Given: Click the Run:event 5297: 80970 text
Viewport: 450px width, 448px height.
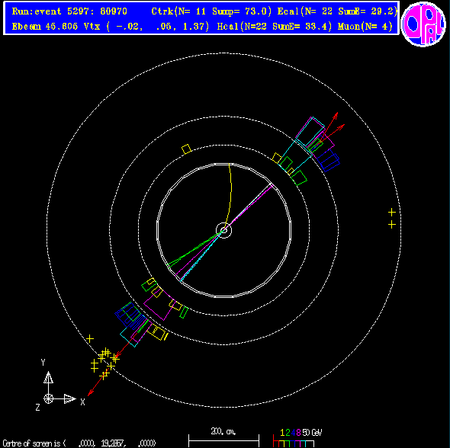Looking at the screenshot, I should (x=69, y=11).
